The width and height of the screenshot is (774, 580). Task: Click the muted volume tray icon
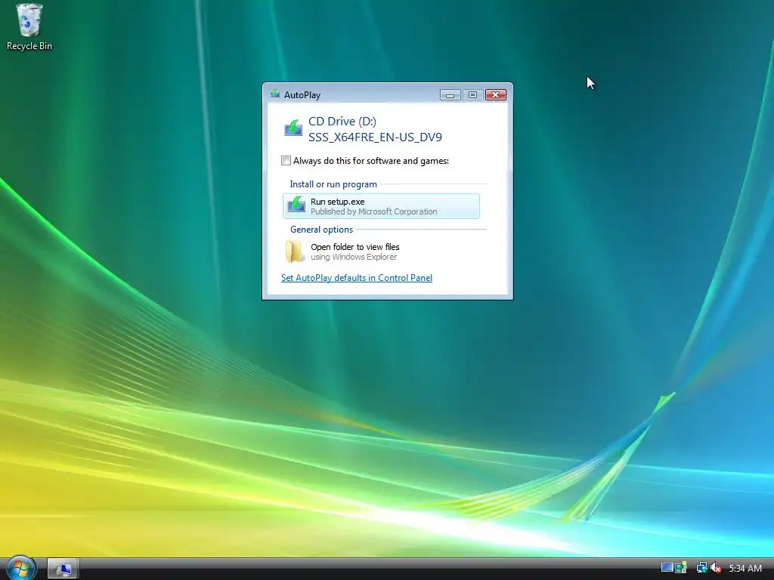(x=716, y=568)
